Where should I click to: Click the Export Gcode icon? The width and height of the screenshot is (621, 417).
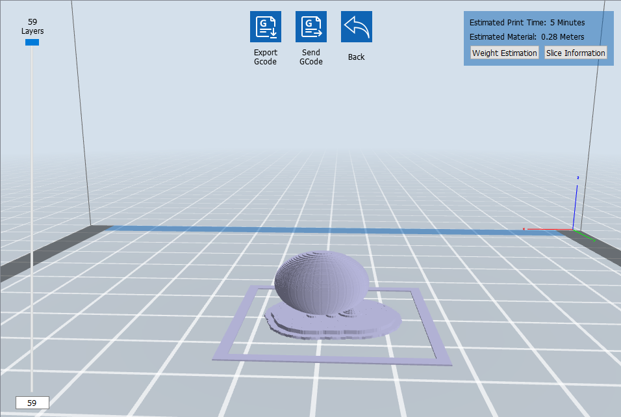click(265, 27)
